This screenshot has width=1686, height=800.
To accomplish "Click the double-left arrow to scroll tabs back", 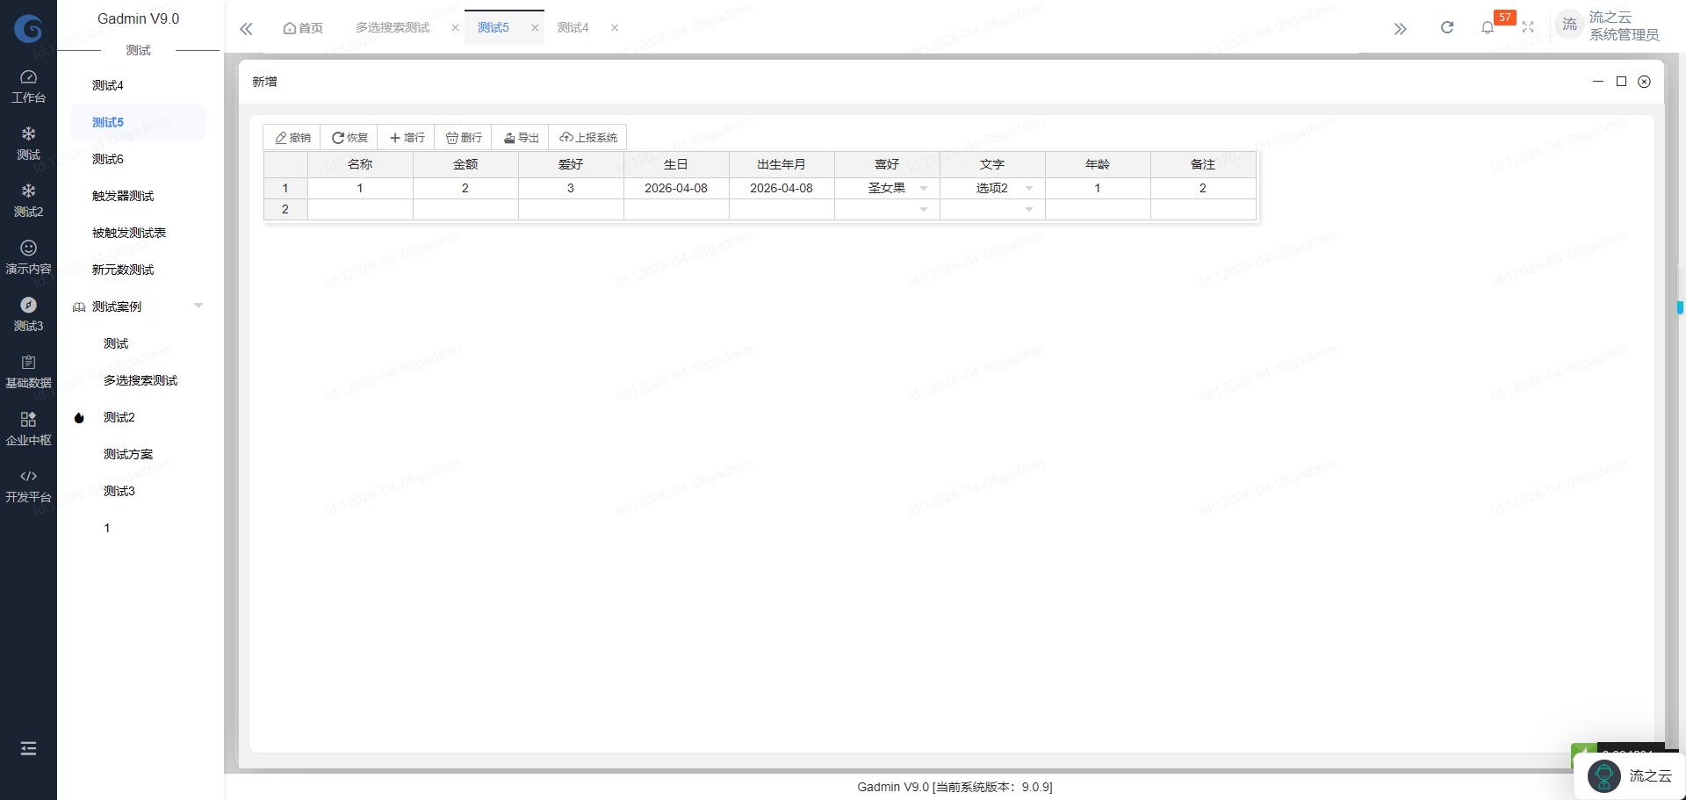I will [246, 28].
